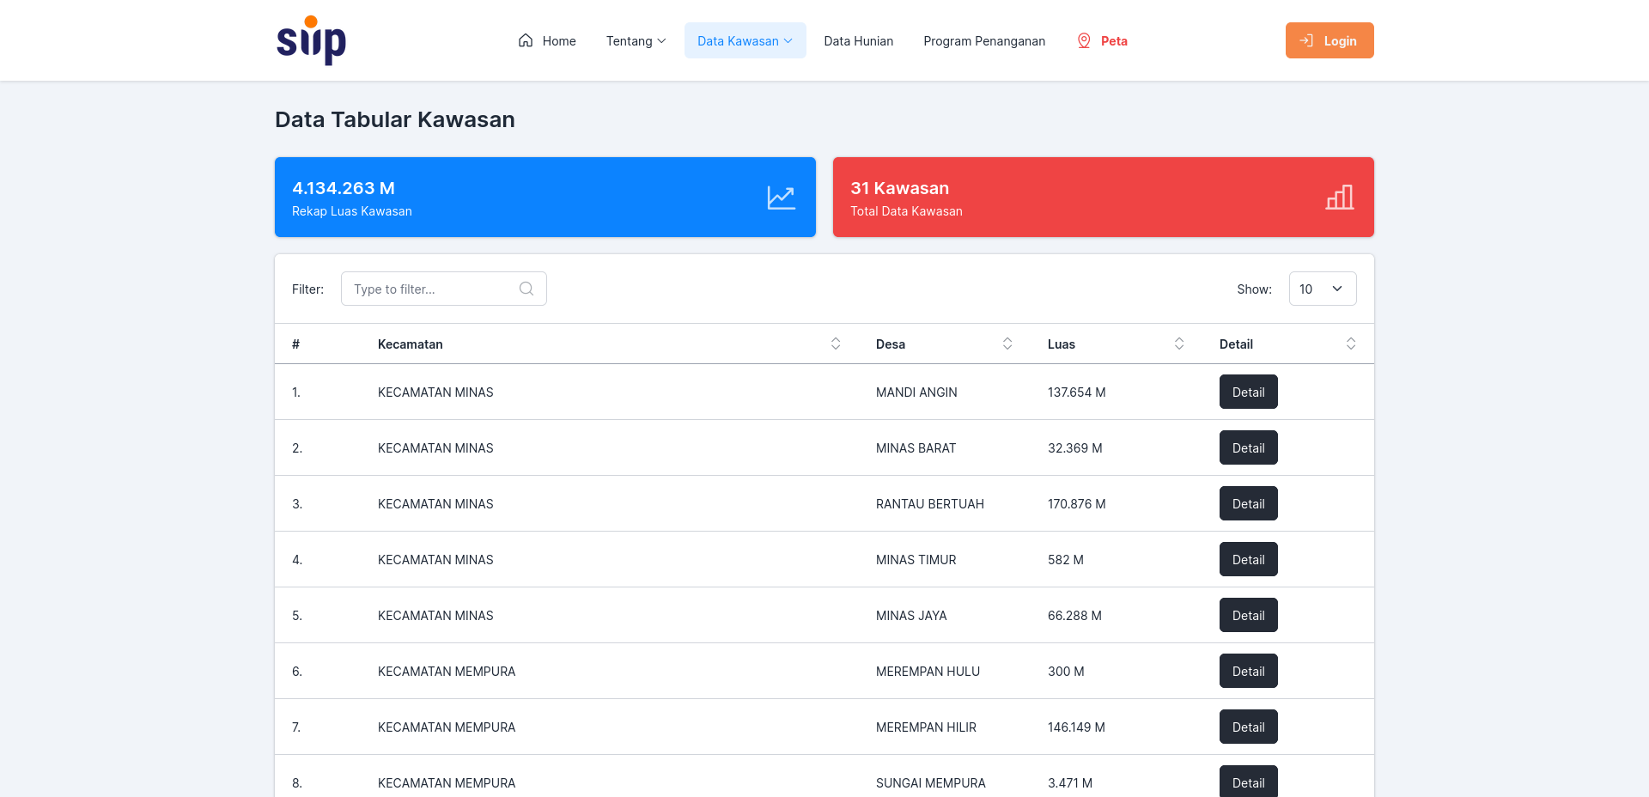Sort table by Kecamatan column arrows
The height and width of the screenshot is (797, 1649).
coord(836,344)
